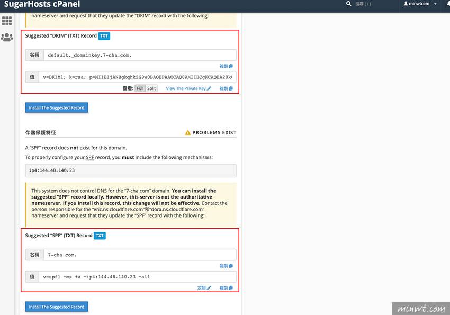
Task: Open the user manager people icon
Action: [x=7, y=37]
